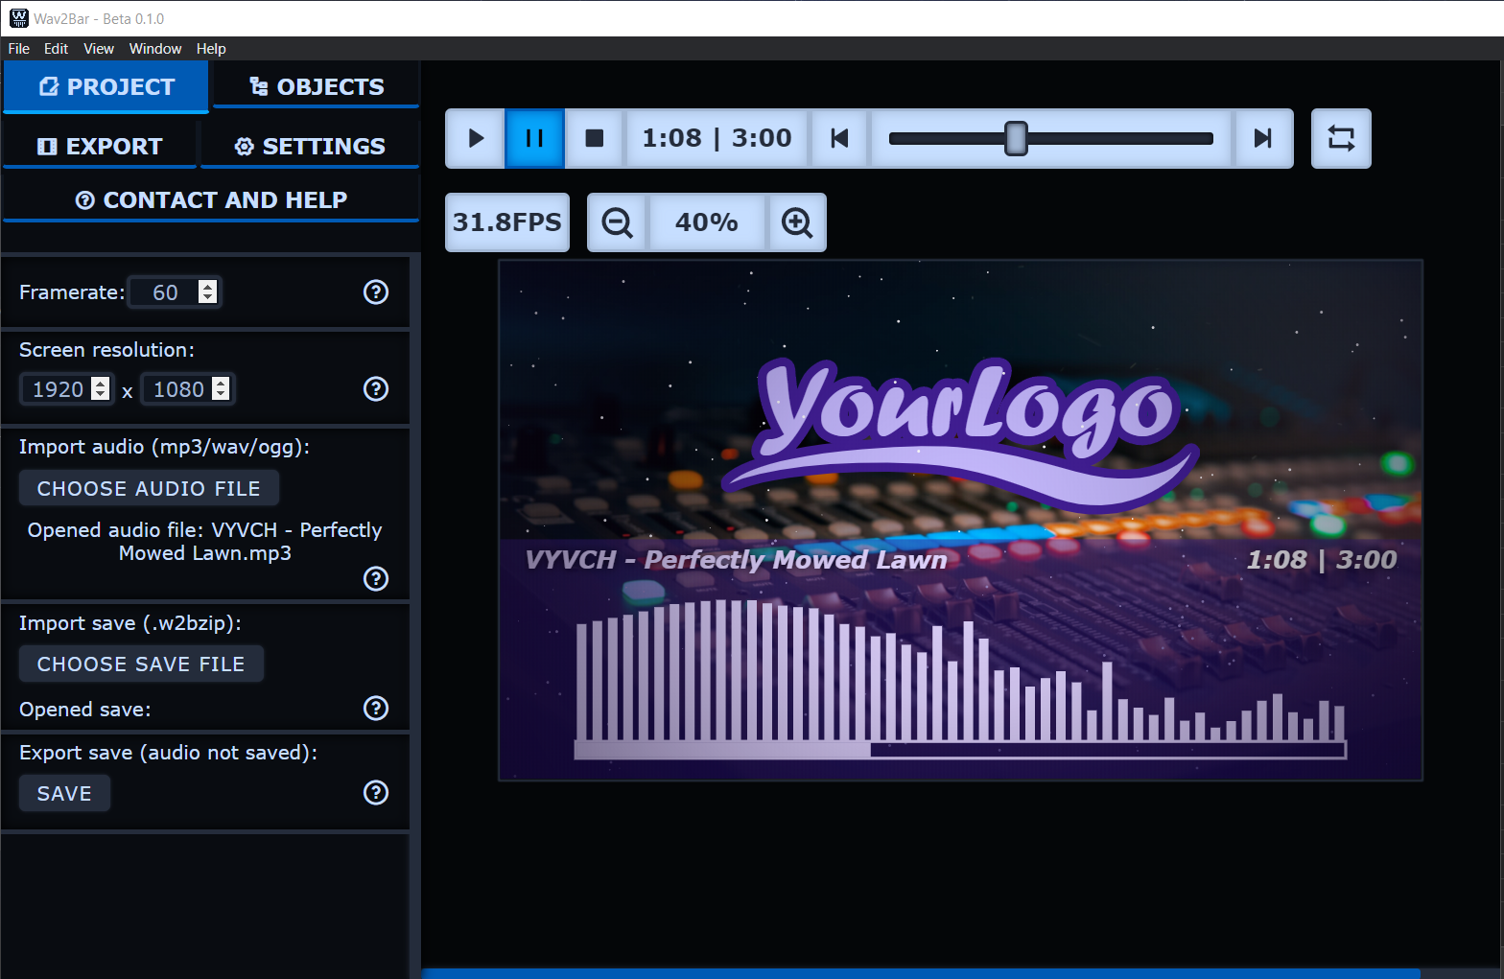This screenshot has width=1504, height=979.
Task: Increase the 1920 width with the up arrow
Action: click(x=100, y=383)
